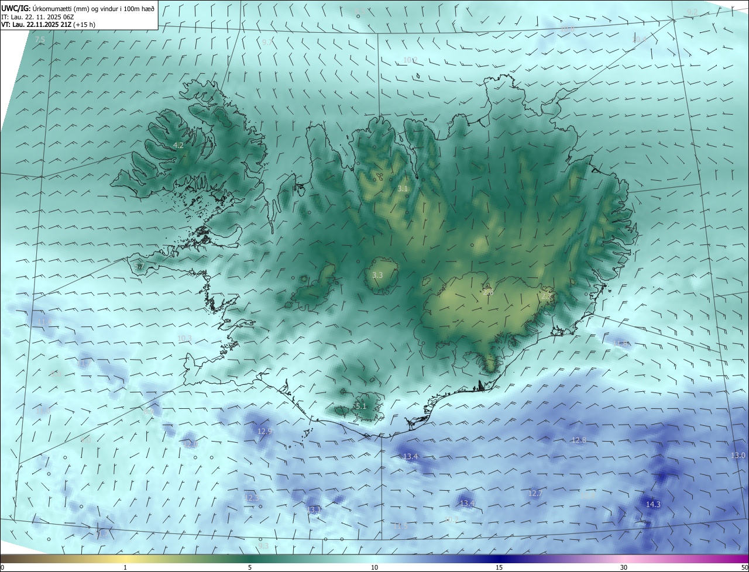Image resolution: width=749 pixels, height=572 pixels.
Task: Click the 'VT: Lau. 22.11.2025 21Z (+15 h)' line
Action: (x=48, y=25)
